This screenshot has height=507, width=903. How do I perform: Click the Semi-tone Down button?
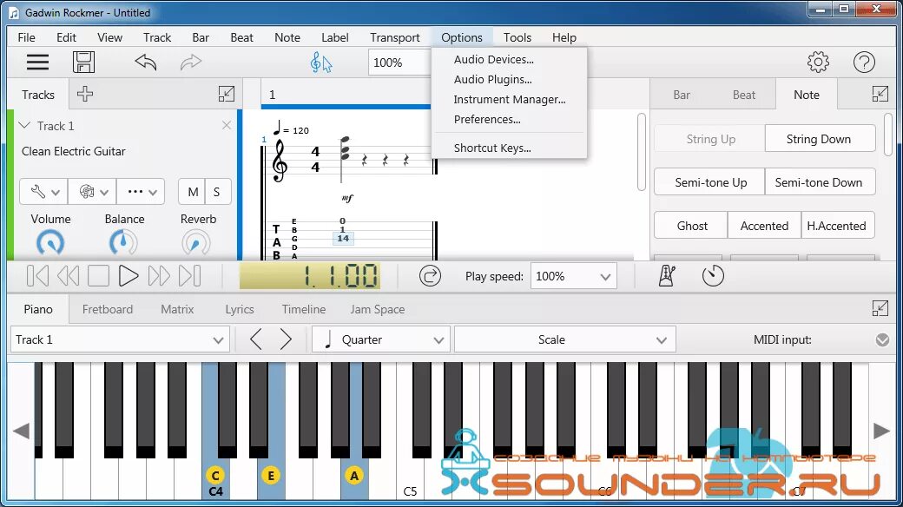(x=818, y=182)
